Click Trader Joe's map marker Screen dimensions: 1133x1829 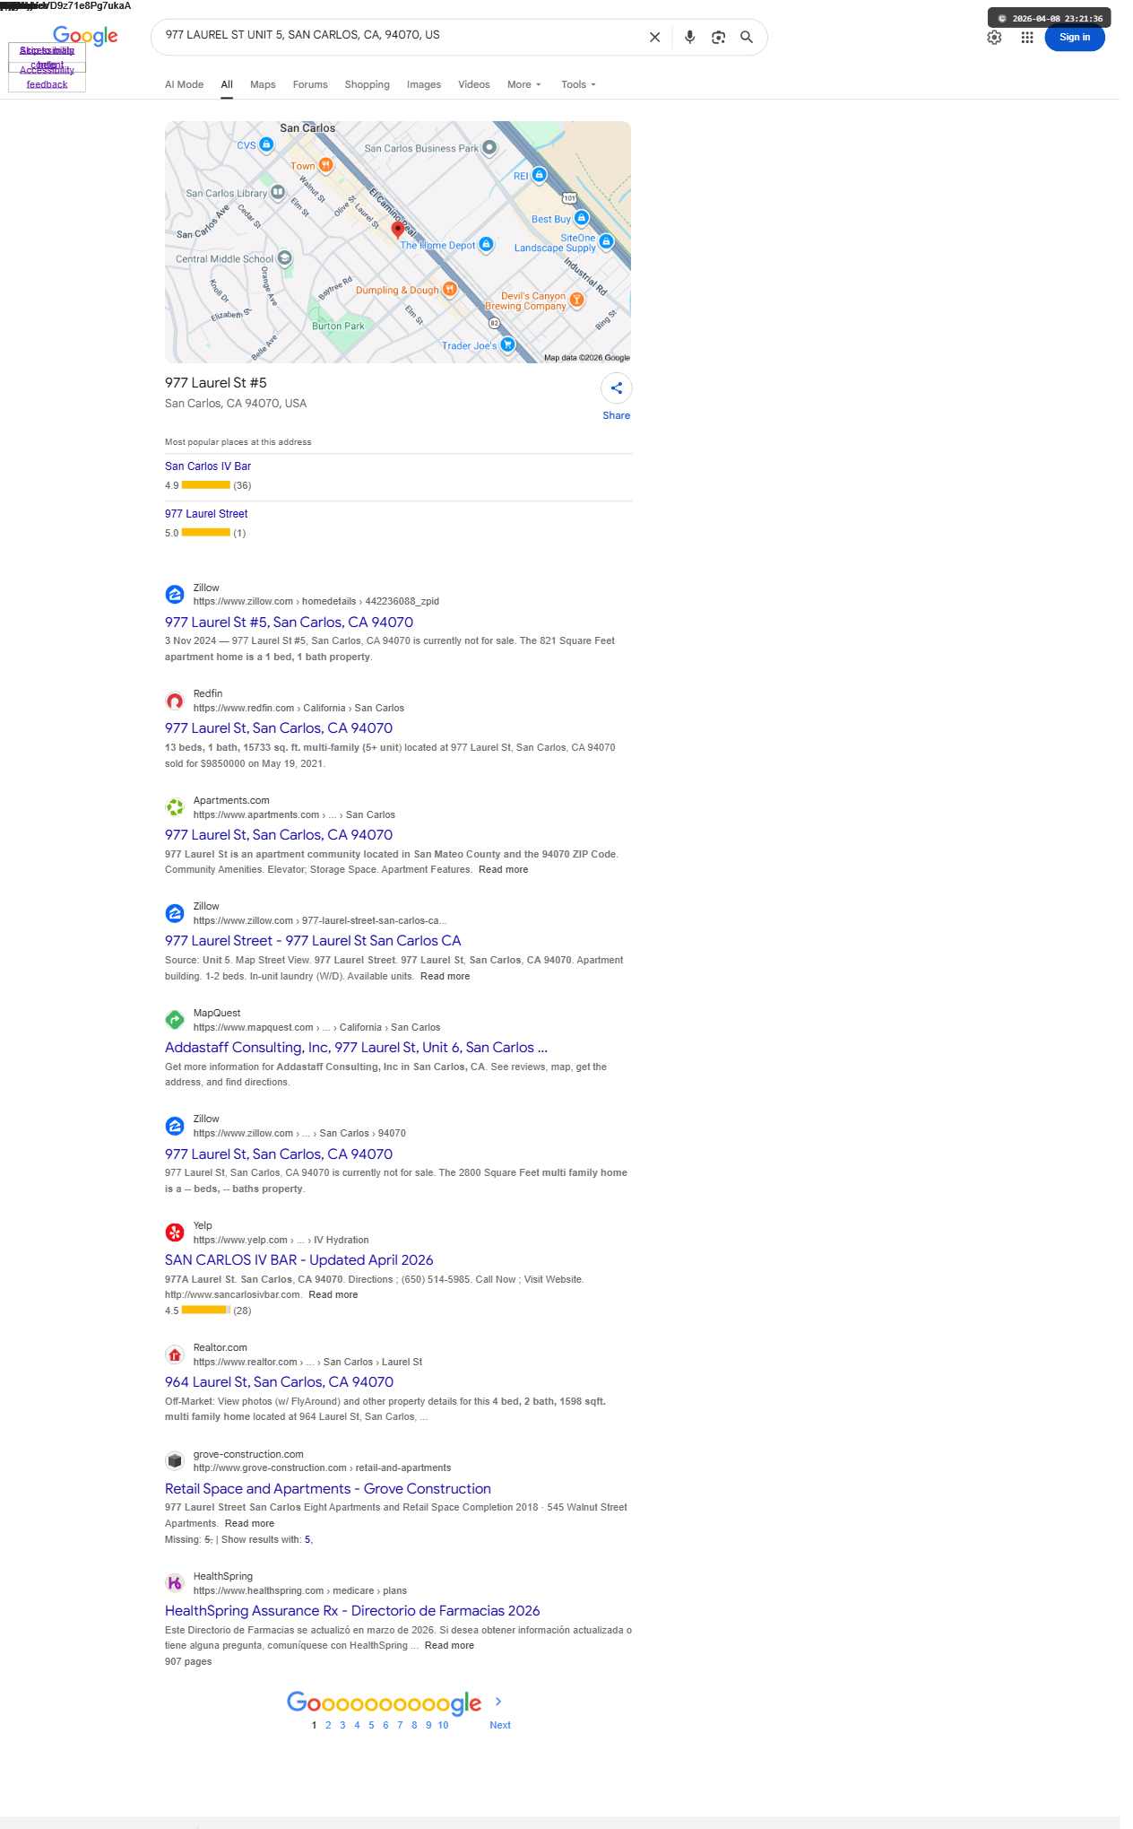[x=508, y=344]
